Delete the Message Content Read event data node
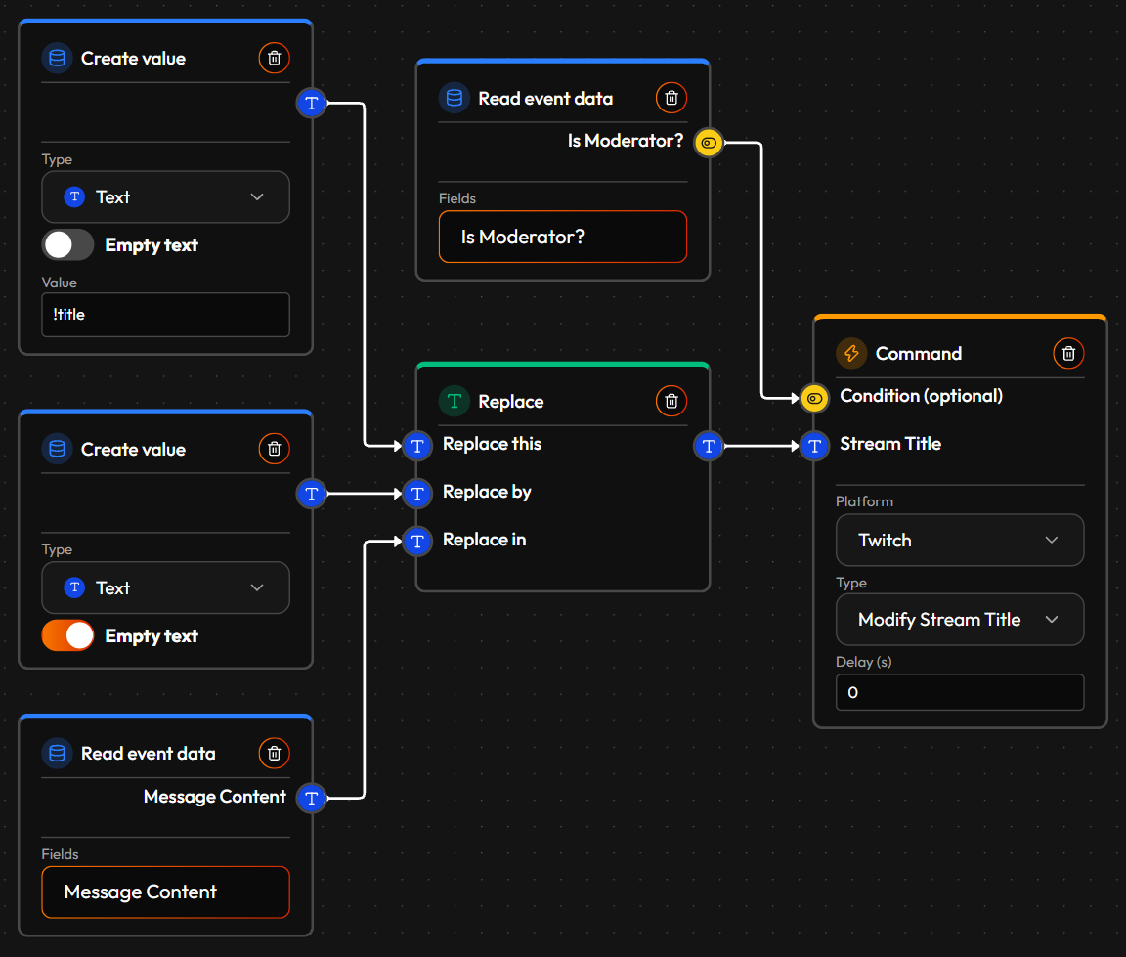The image size is (1126, 957). point(274,753)
